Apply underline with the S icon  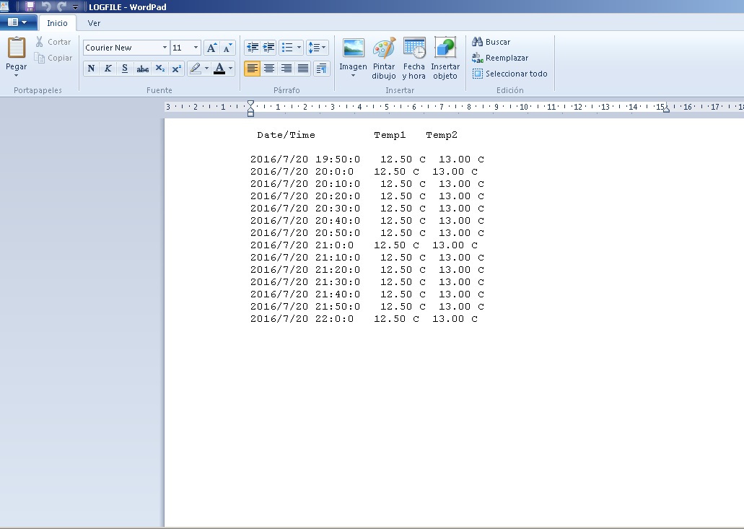[x=124, y=69]
